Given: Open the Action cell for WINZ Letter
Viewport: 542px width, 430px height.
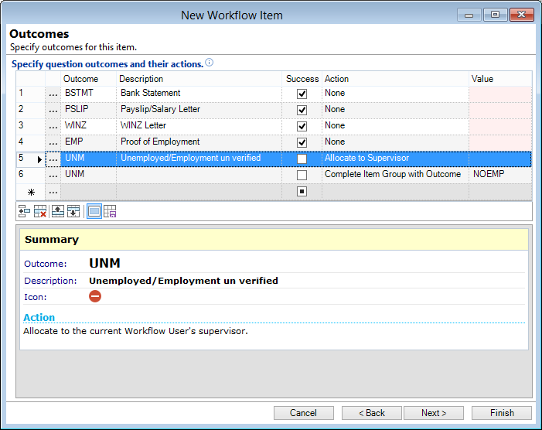Looking at the screenshot, I should pos(395,127).
